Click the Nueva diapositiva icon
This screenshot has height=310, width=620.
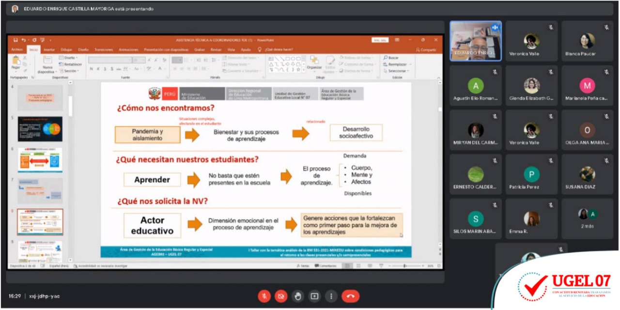(x=47, y=63)
